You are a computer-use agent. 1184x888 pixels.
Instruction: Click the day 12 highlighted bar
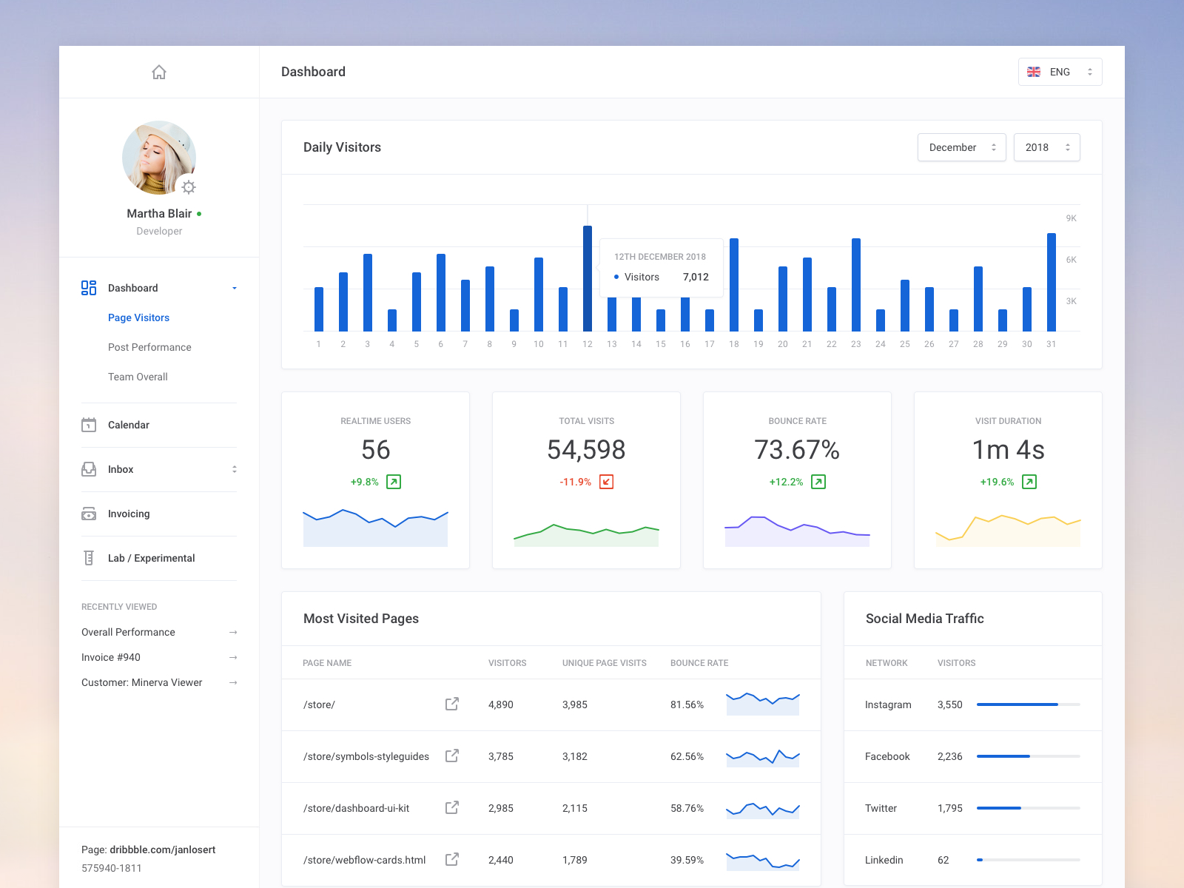[x=588, y=278]
